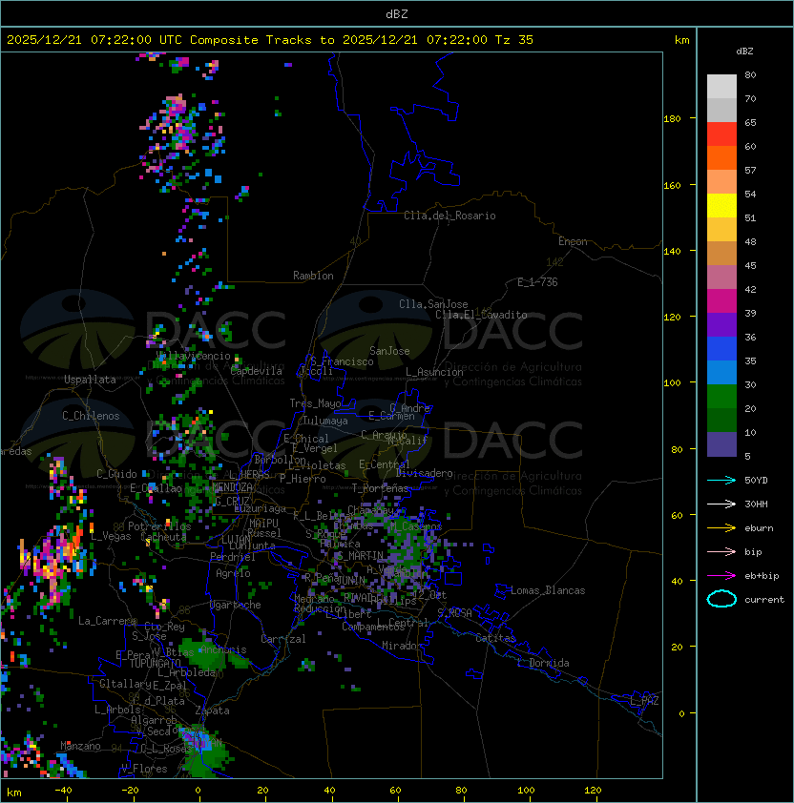Click the E_1-736 map label
Image resolution: width=794 pixels, height=803 pixels.
click(x=537, y=282)
